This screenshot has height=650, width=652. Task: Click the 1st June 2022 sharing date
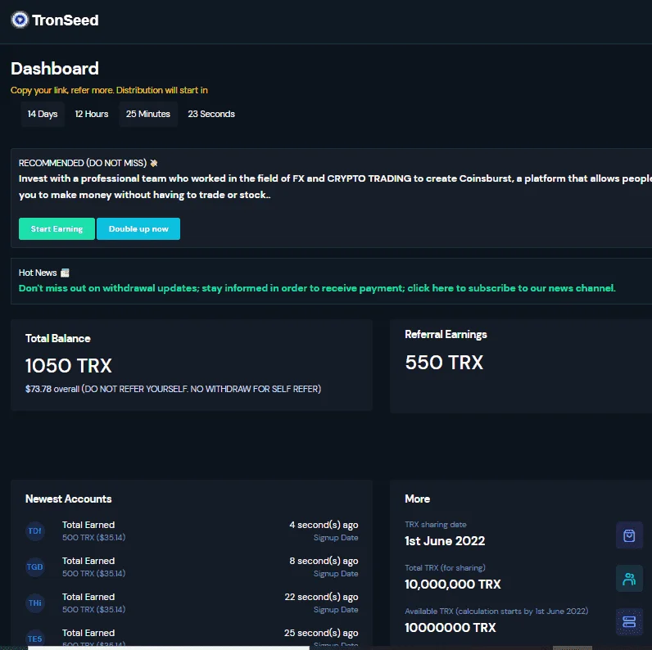(445, 540)
